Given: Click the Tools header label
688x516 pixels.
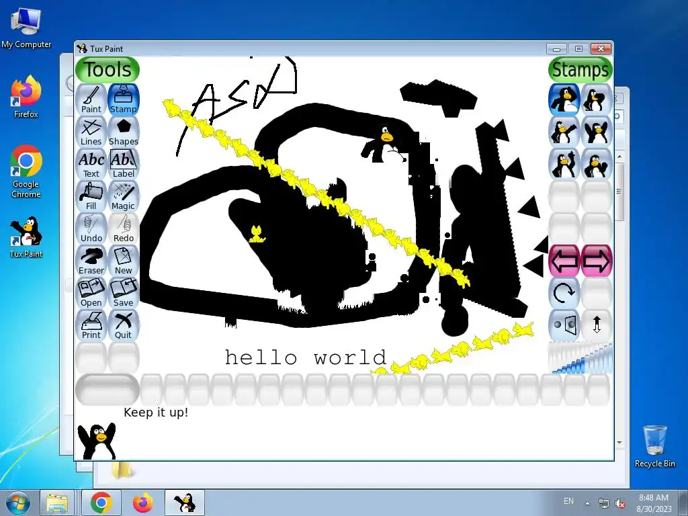Looking at the screenshot, I should (x=107, y=70).
